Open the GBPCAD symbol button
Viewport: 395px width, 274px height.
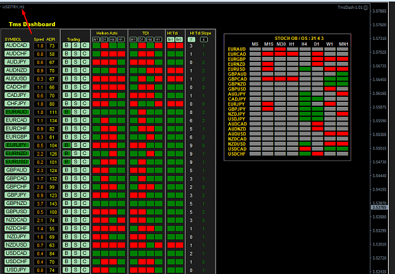(x=17, y=178)
